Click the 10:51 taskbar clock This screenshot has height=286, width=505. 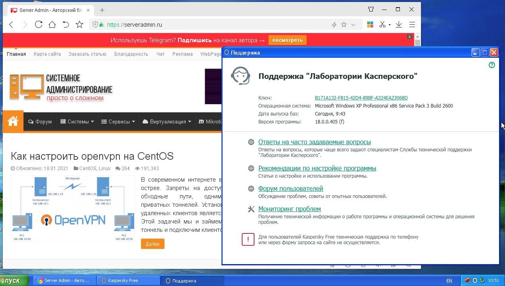493,281
